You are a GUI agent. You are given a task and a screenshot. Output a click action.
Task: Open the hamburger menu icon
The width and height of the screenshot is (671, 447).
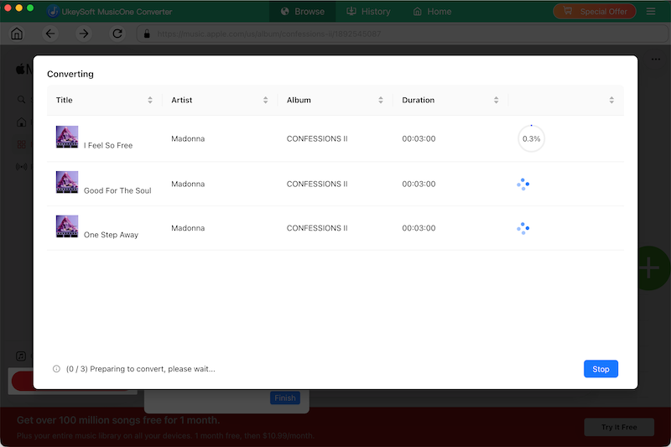[651, 12]
